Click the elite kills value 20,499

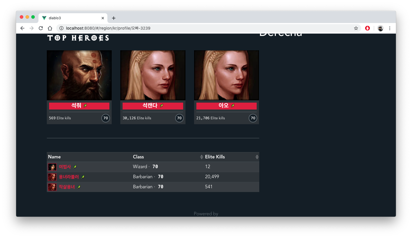click(212, 177)
